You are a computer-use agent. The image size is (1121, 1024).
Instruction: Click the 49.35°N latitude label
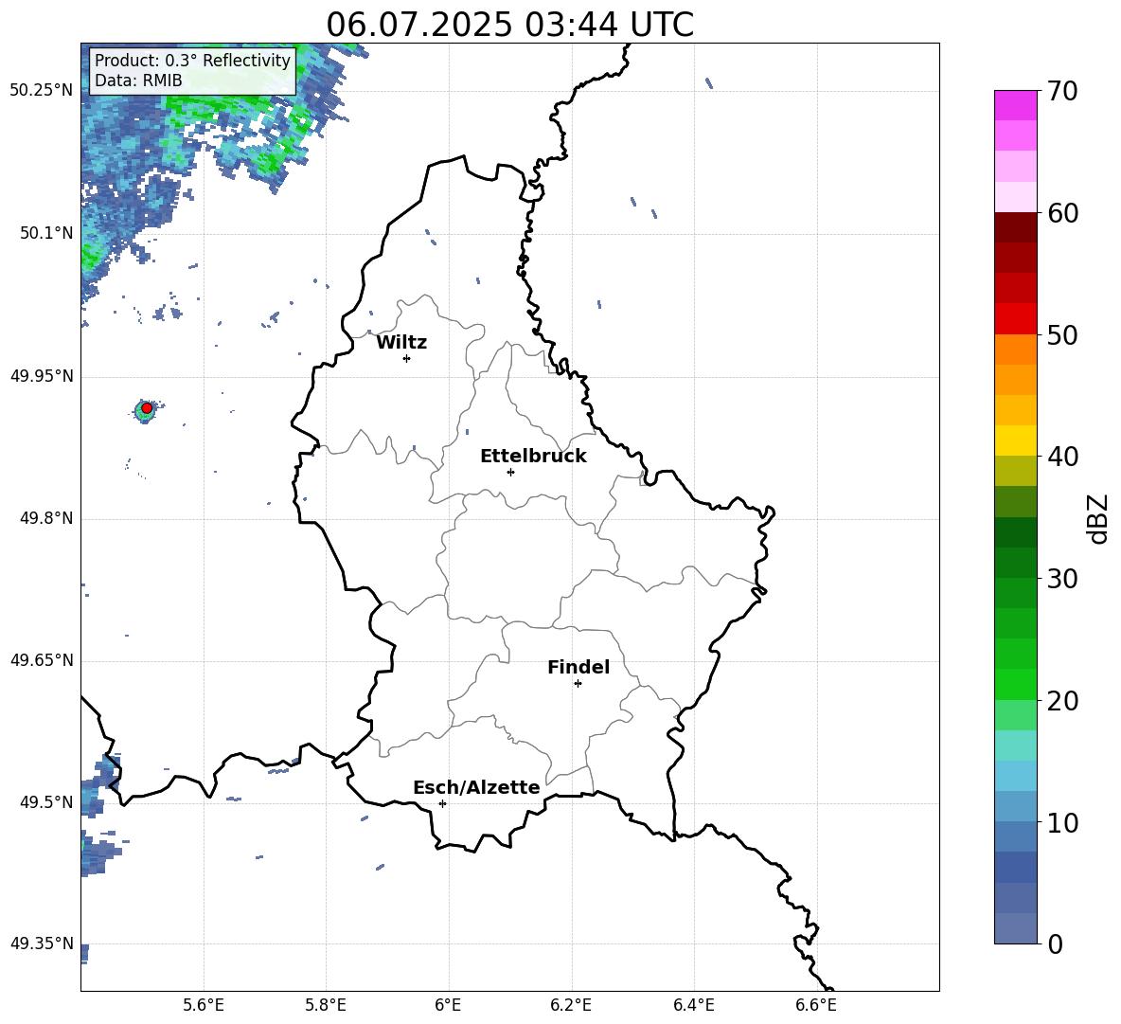pos(41,943)
